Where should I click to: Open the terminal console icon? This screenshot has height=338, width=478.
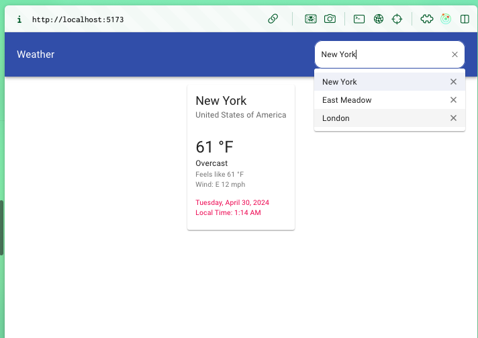click(359, 19)
